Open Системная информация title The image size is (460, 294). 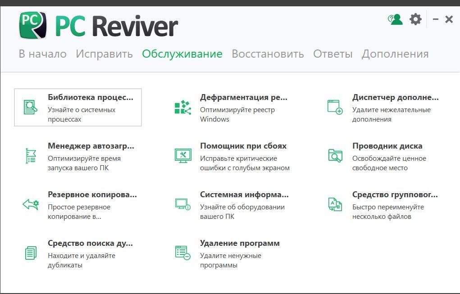tap(244, 194)
